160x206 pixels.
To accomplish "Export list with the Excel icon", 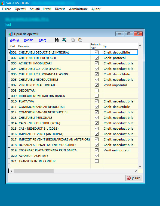I will (64, 40).
